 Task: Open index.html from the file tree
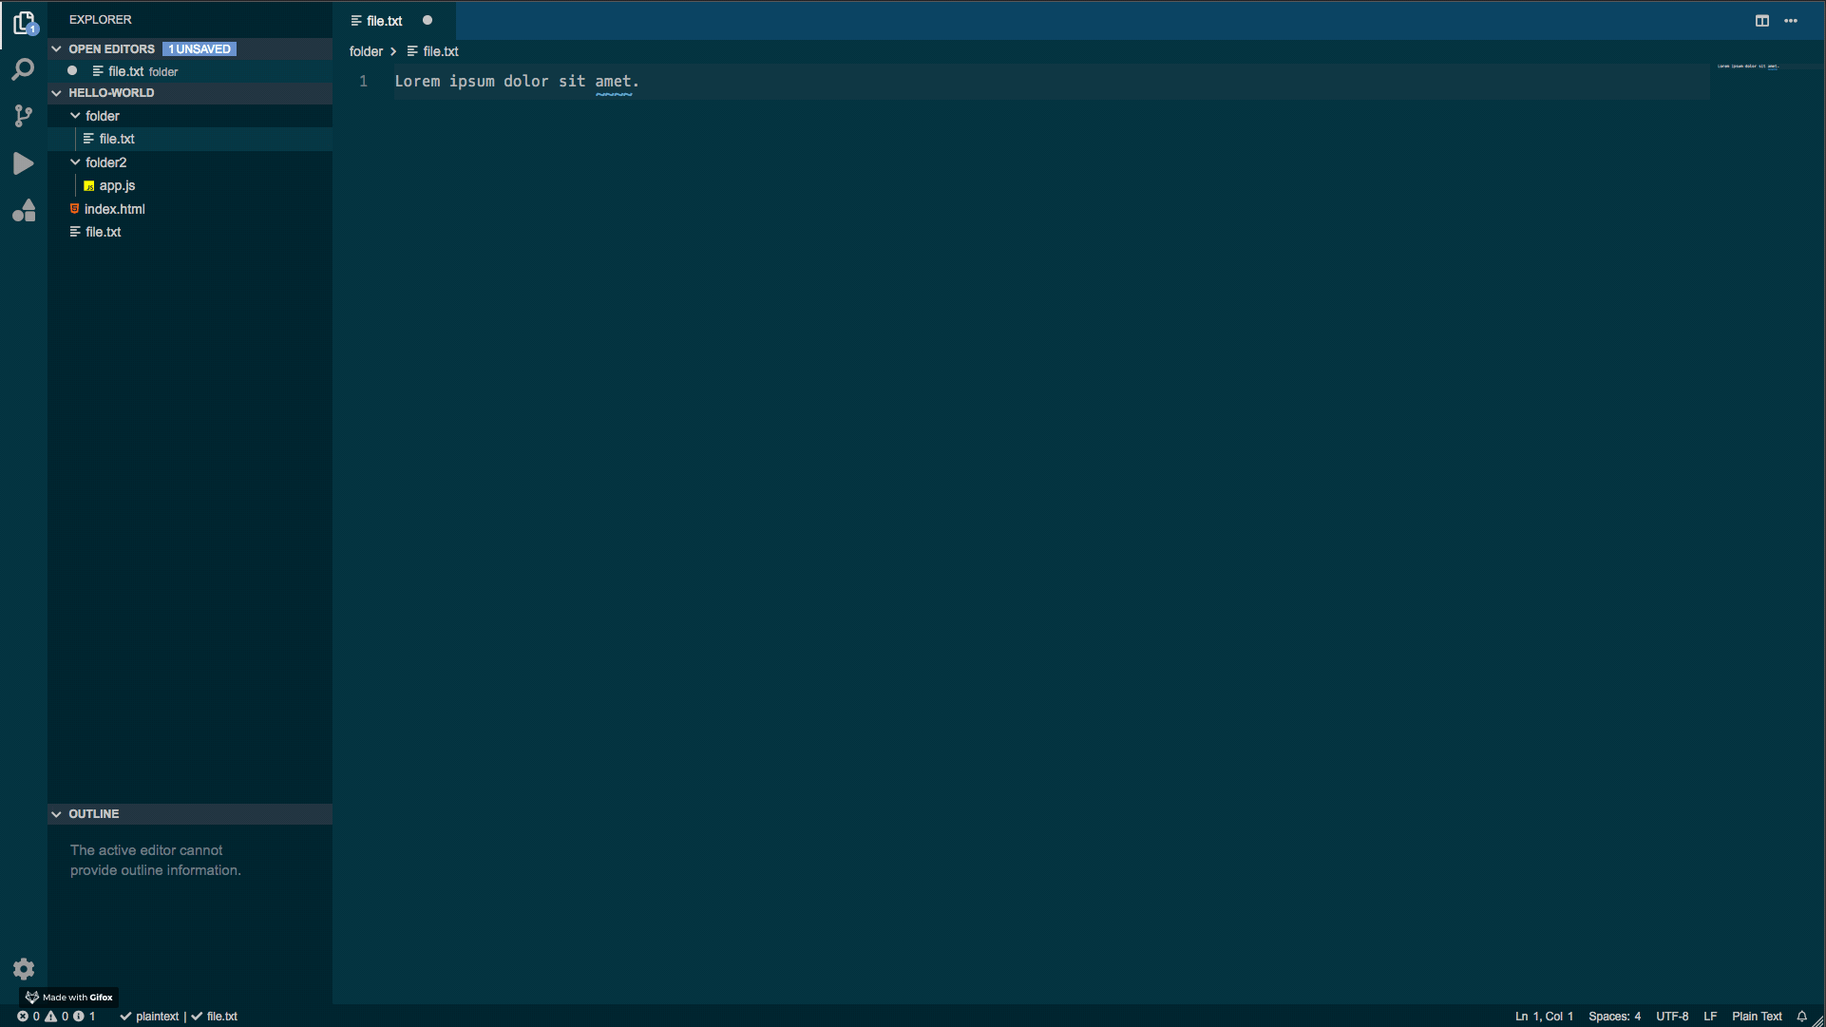[114, 209]
